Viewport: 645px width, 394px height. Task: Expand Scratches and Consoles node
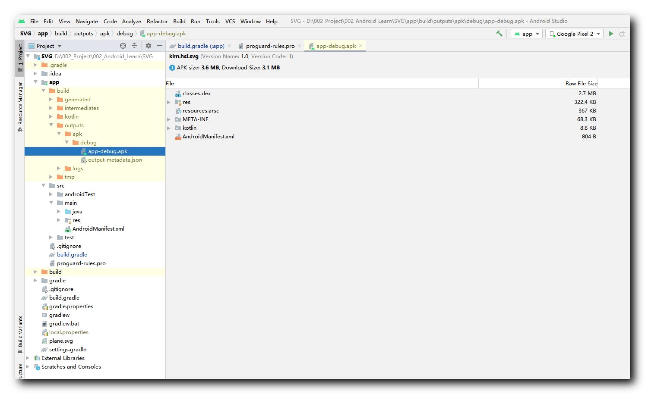point(28,367)
